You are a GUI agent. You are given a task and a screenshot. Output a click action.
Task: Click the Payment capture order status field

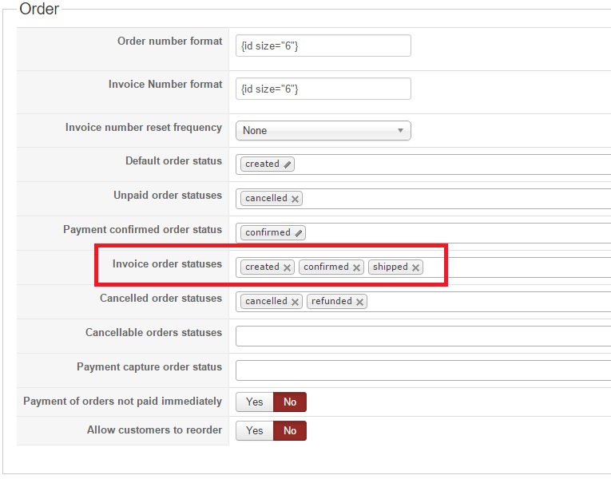422,370
